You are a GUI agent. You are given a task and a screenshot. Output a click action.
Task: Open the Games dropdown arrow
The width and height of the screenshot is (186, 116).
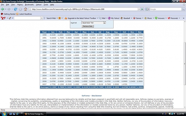tap(143, 18)
